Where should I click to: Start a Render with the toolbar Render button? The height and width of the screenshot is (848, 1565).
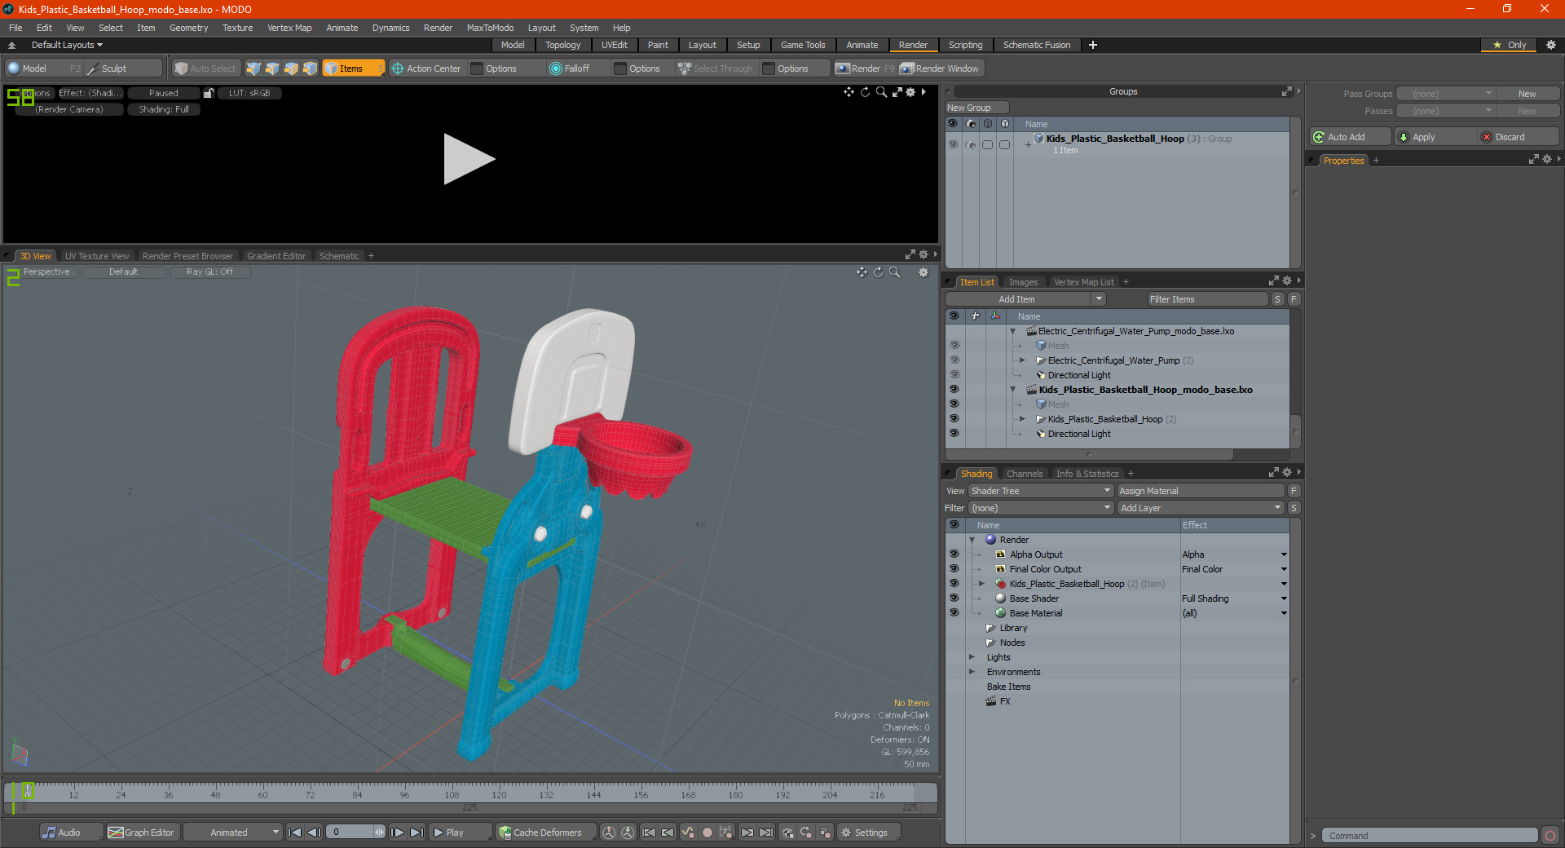click(x=865, y=68)
